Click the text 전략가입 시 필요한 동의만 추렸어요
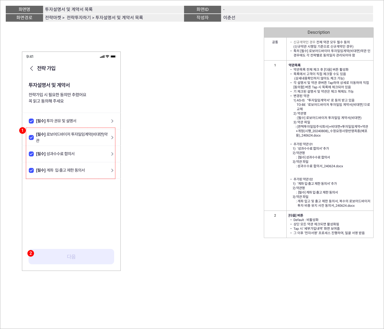This screenshot has width=384, height=329. click(x=57, y=95)
